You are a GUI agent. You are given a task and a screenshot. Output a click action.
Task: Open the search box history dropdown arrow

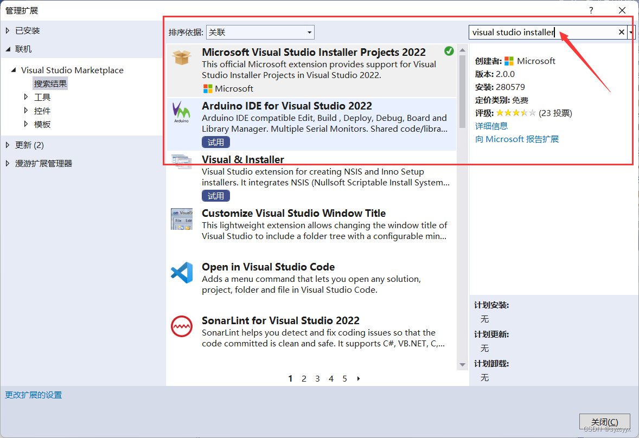[631, 32]
